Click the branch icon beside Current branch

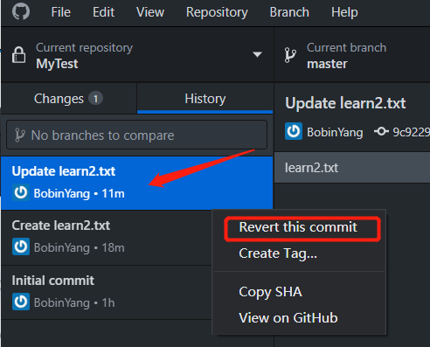(290, 55)
